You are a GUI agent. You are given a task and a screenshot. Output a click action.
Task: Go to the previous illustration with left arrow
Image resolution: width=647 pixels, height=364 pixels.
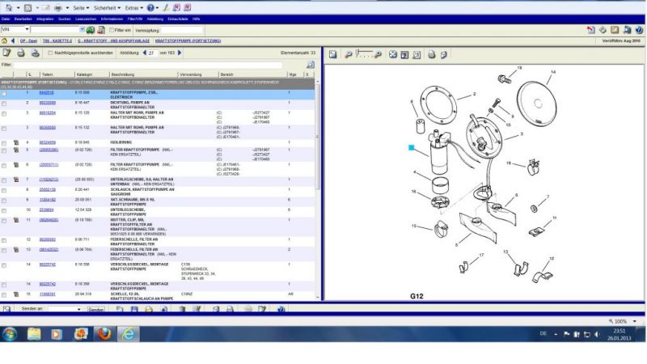[143, 53]
